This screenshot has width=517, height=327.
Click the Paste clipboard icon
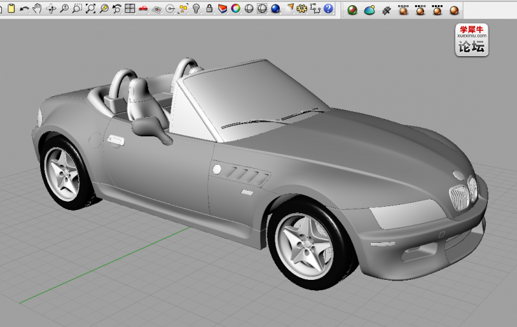(11, 8)
